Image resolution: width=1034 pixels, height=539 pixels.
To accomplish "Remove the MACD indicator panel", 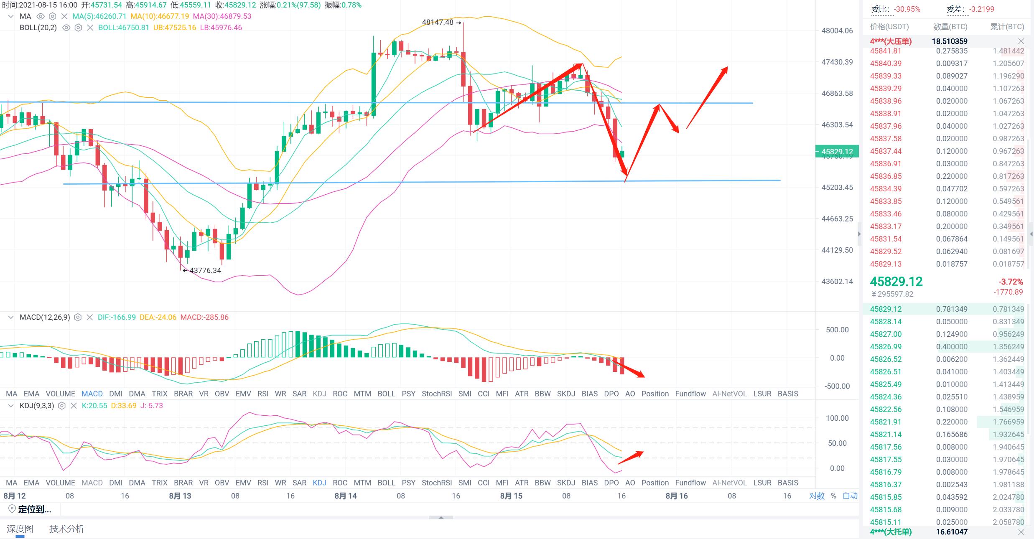I will click(x=89, y=317).
